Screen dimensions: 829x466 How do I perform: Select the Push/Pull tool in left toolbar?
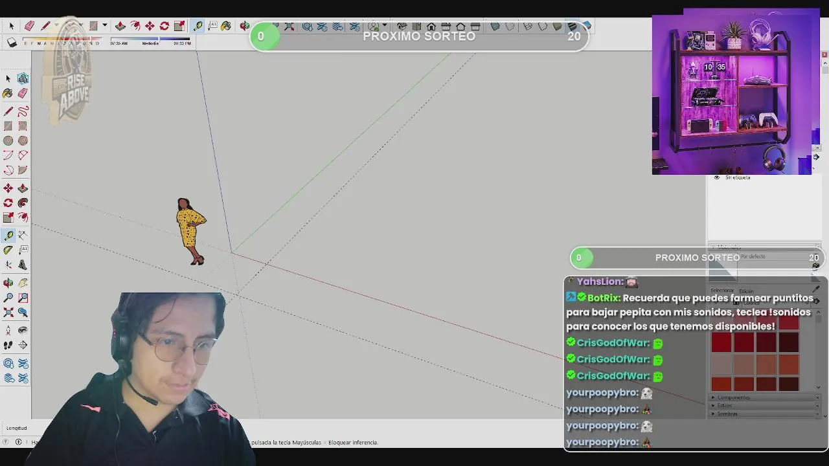tap(23, 188)
